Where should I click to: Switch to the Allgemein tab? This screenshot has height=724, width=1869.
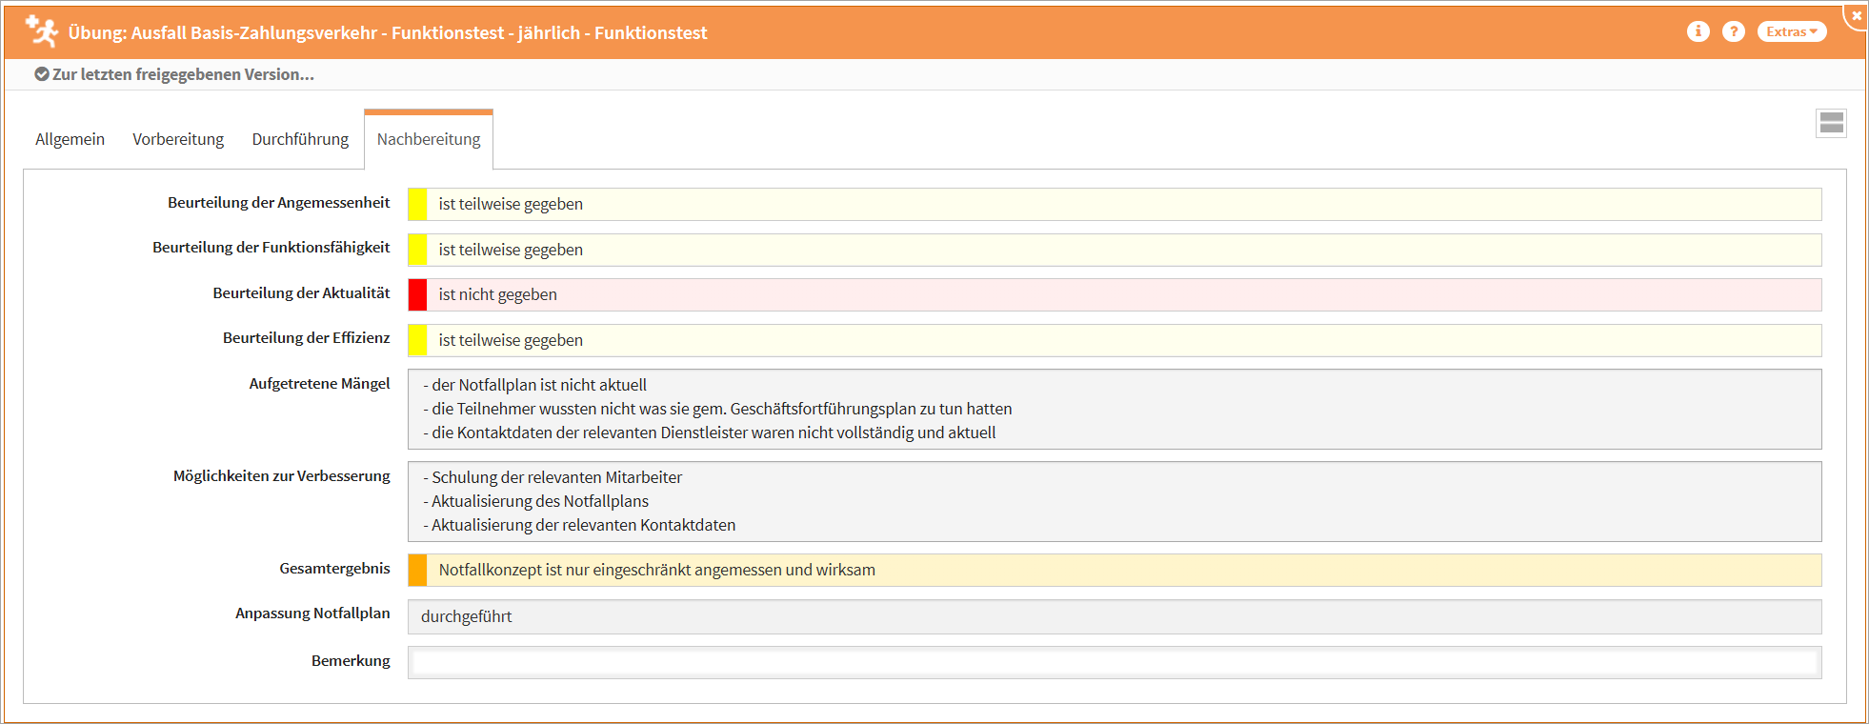click(70, 139)
